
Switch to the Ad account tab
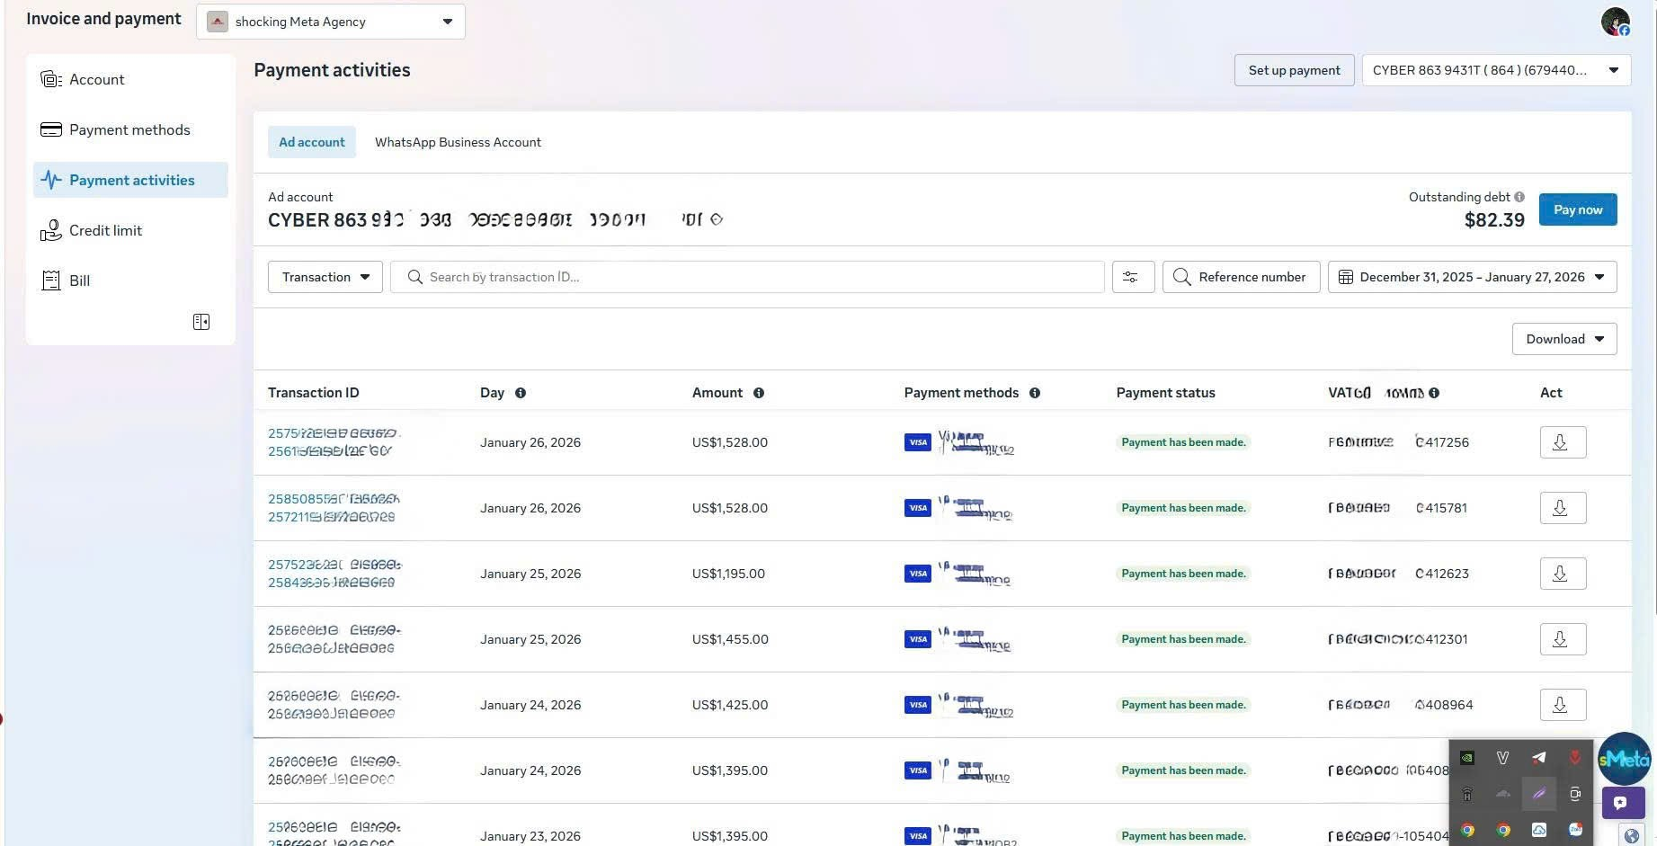pos(312,142)
